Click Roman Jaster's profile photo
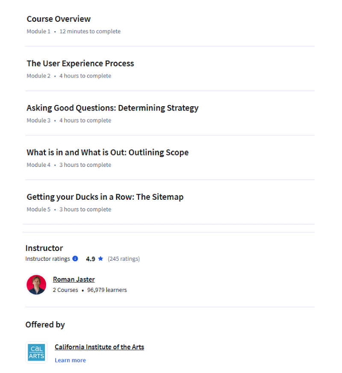This screenshot has width=342, height=373. [36, 285]
